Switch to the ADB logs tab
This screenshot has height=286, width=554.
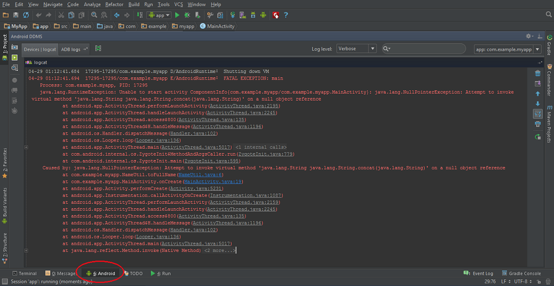click(x=71, y=49)
